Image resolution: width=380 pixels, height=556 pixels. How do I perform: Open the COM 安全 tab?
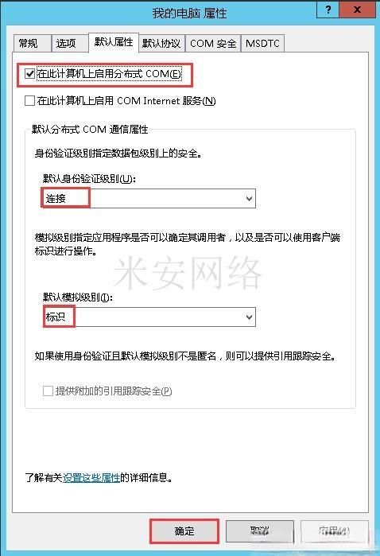(213, 44)
